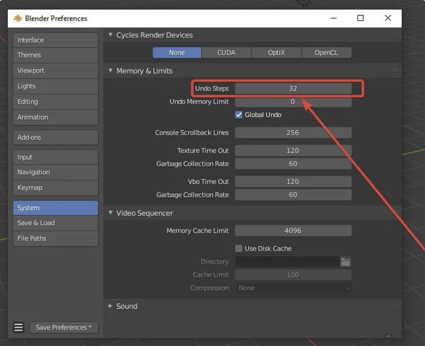Collapse the Cycles Render Devices panel
The width and height of the screenshot is (425, 346).
(110, 35)
